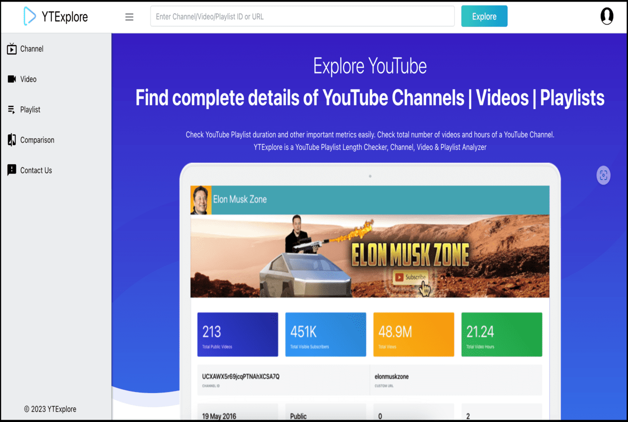Viewport: 628px width, 422px height.
Task: Click the Channel sidebar icon
Action: (11, 49)
